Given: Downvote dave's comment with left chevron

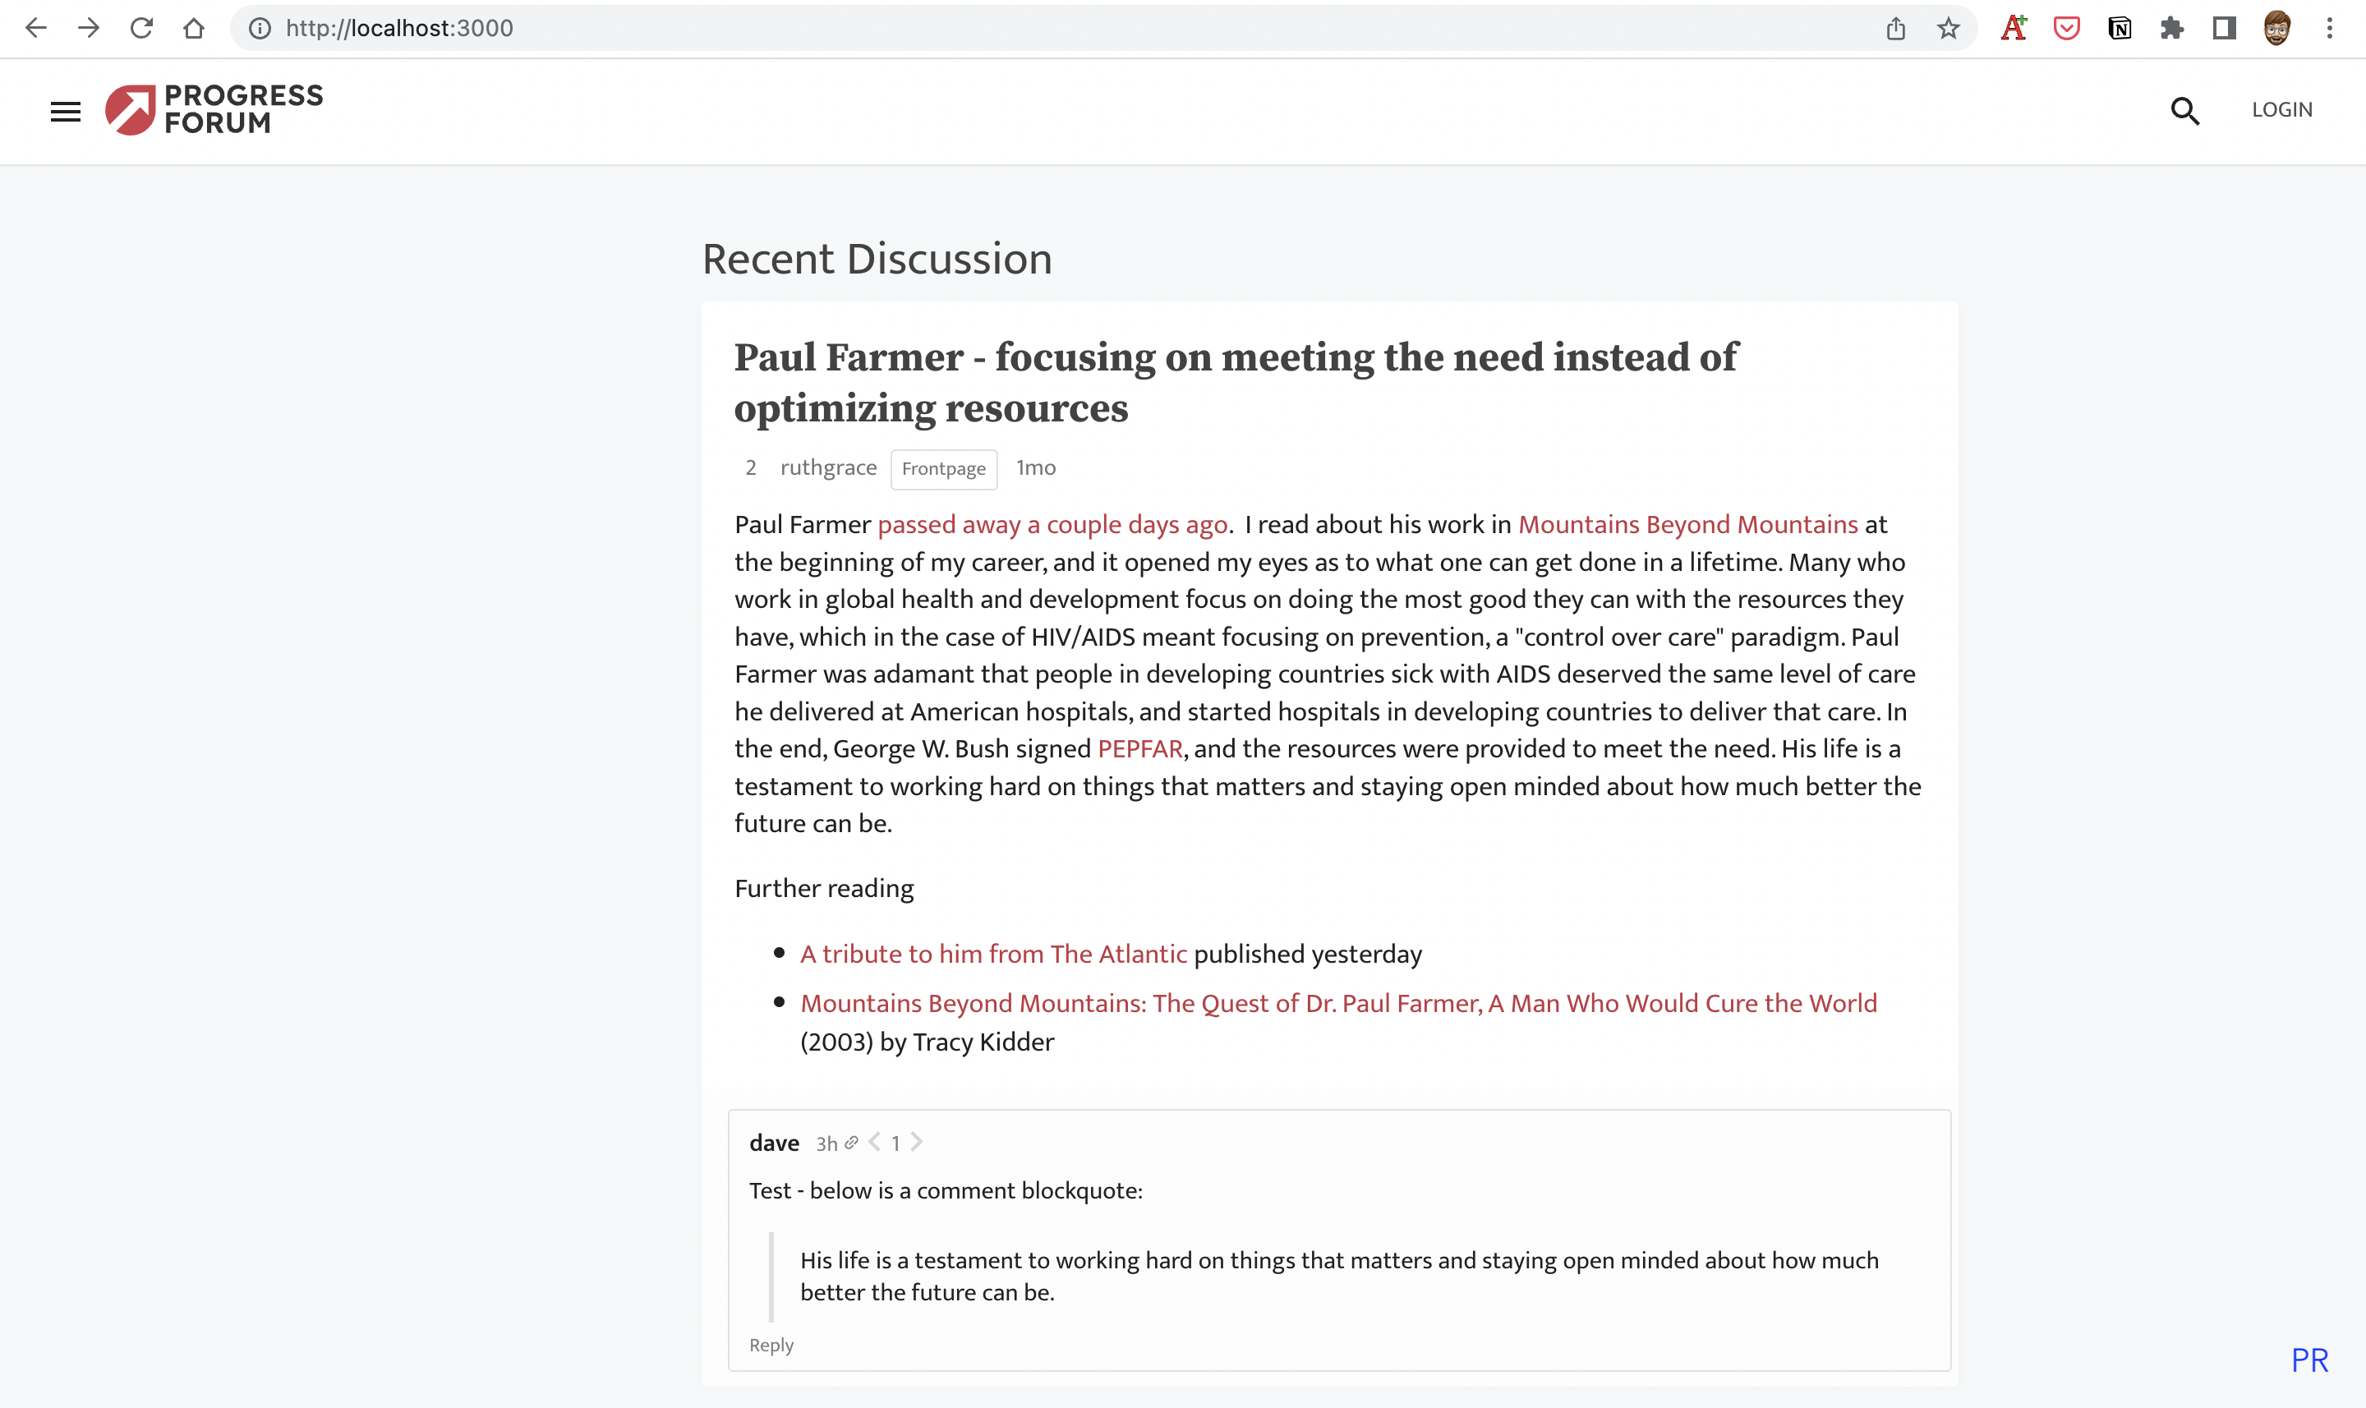Looking at the screenshot, I should (875, 1143).
